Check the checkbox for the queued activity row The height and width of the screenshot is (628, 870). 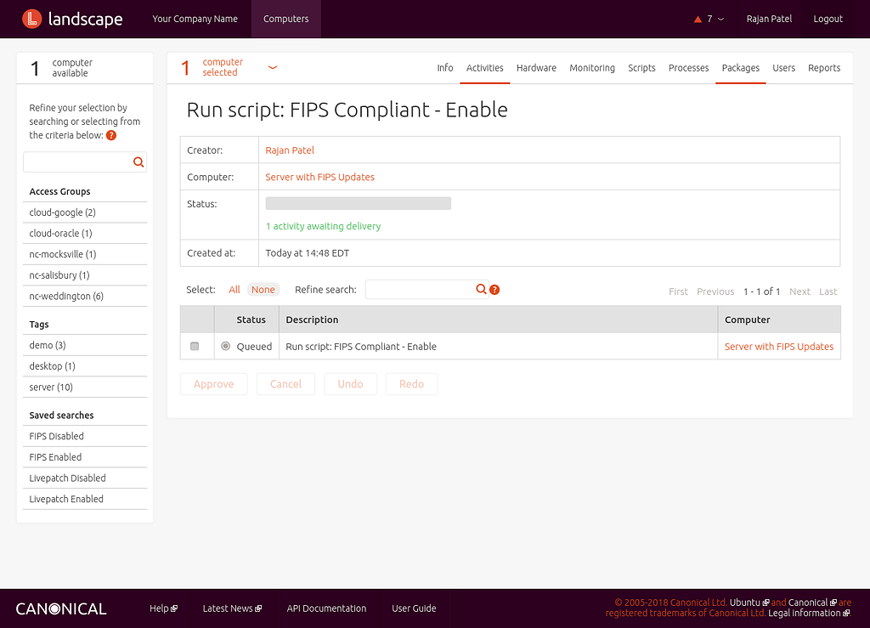[x=195, y=346]
